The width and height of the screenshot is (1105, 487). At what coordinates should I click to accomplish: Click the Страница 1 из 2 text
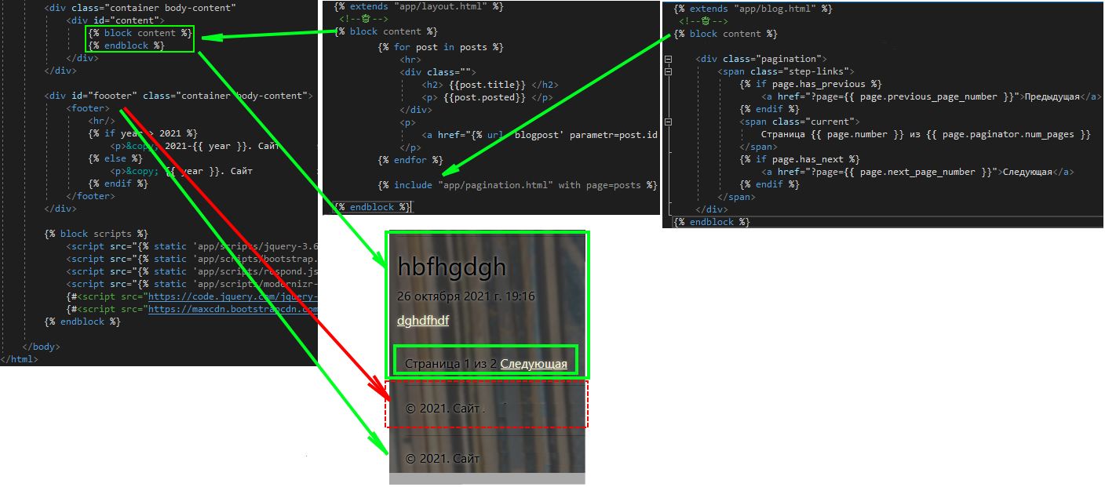(x=450, y=364)
